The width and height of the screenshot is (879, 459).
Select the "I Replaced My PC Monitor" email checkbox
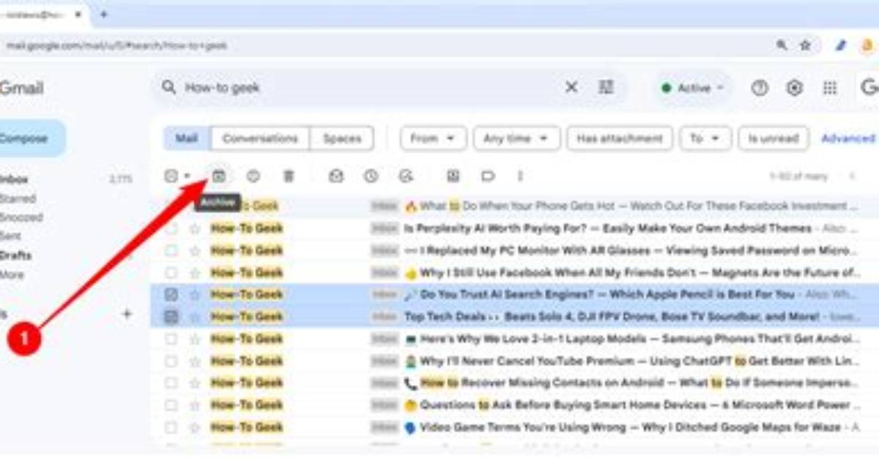171,250
